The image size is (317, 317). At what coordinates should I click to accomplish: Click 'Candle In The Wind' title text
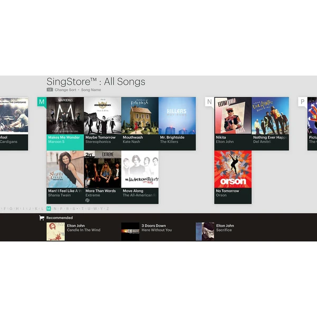pyautogui.click(x=83, y=230)
